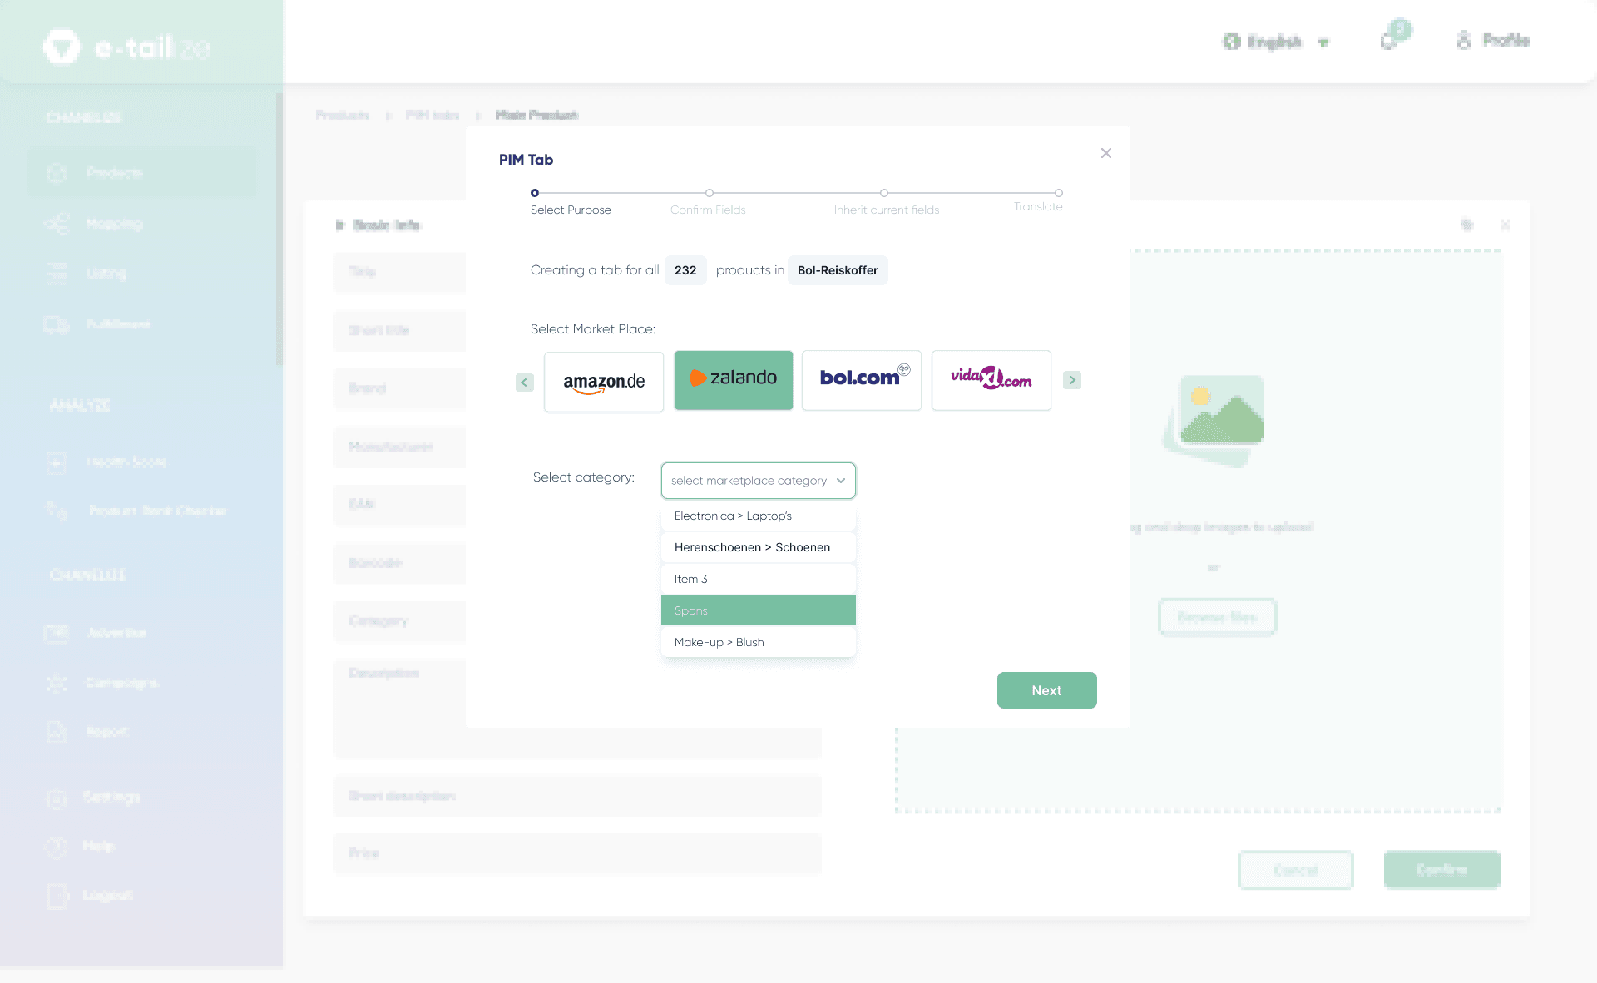The width and height of the screenshot is (1597, 983).
Task: Choose the bol.com marketplace tile
Action: [861, 379]
